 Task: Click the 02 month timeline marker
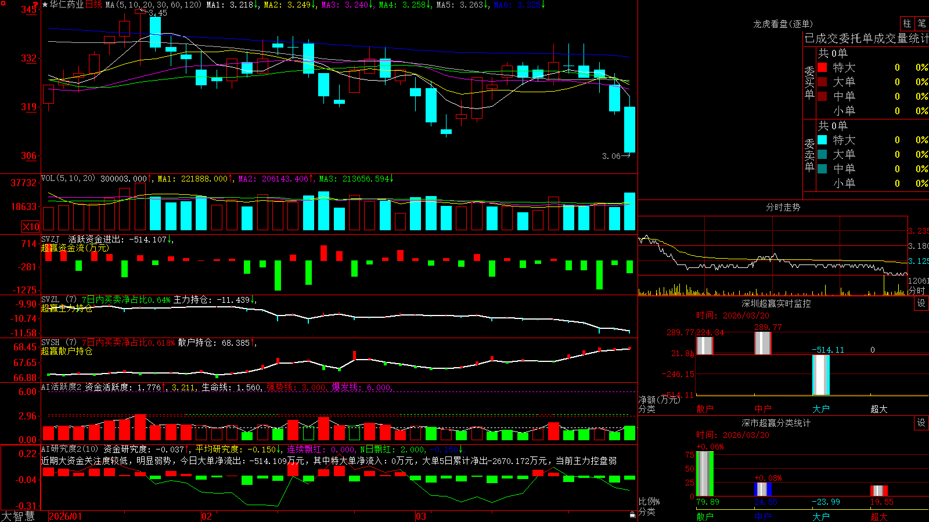[207, 516]
